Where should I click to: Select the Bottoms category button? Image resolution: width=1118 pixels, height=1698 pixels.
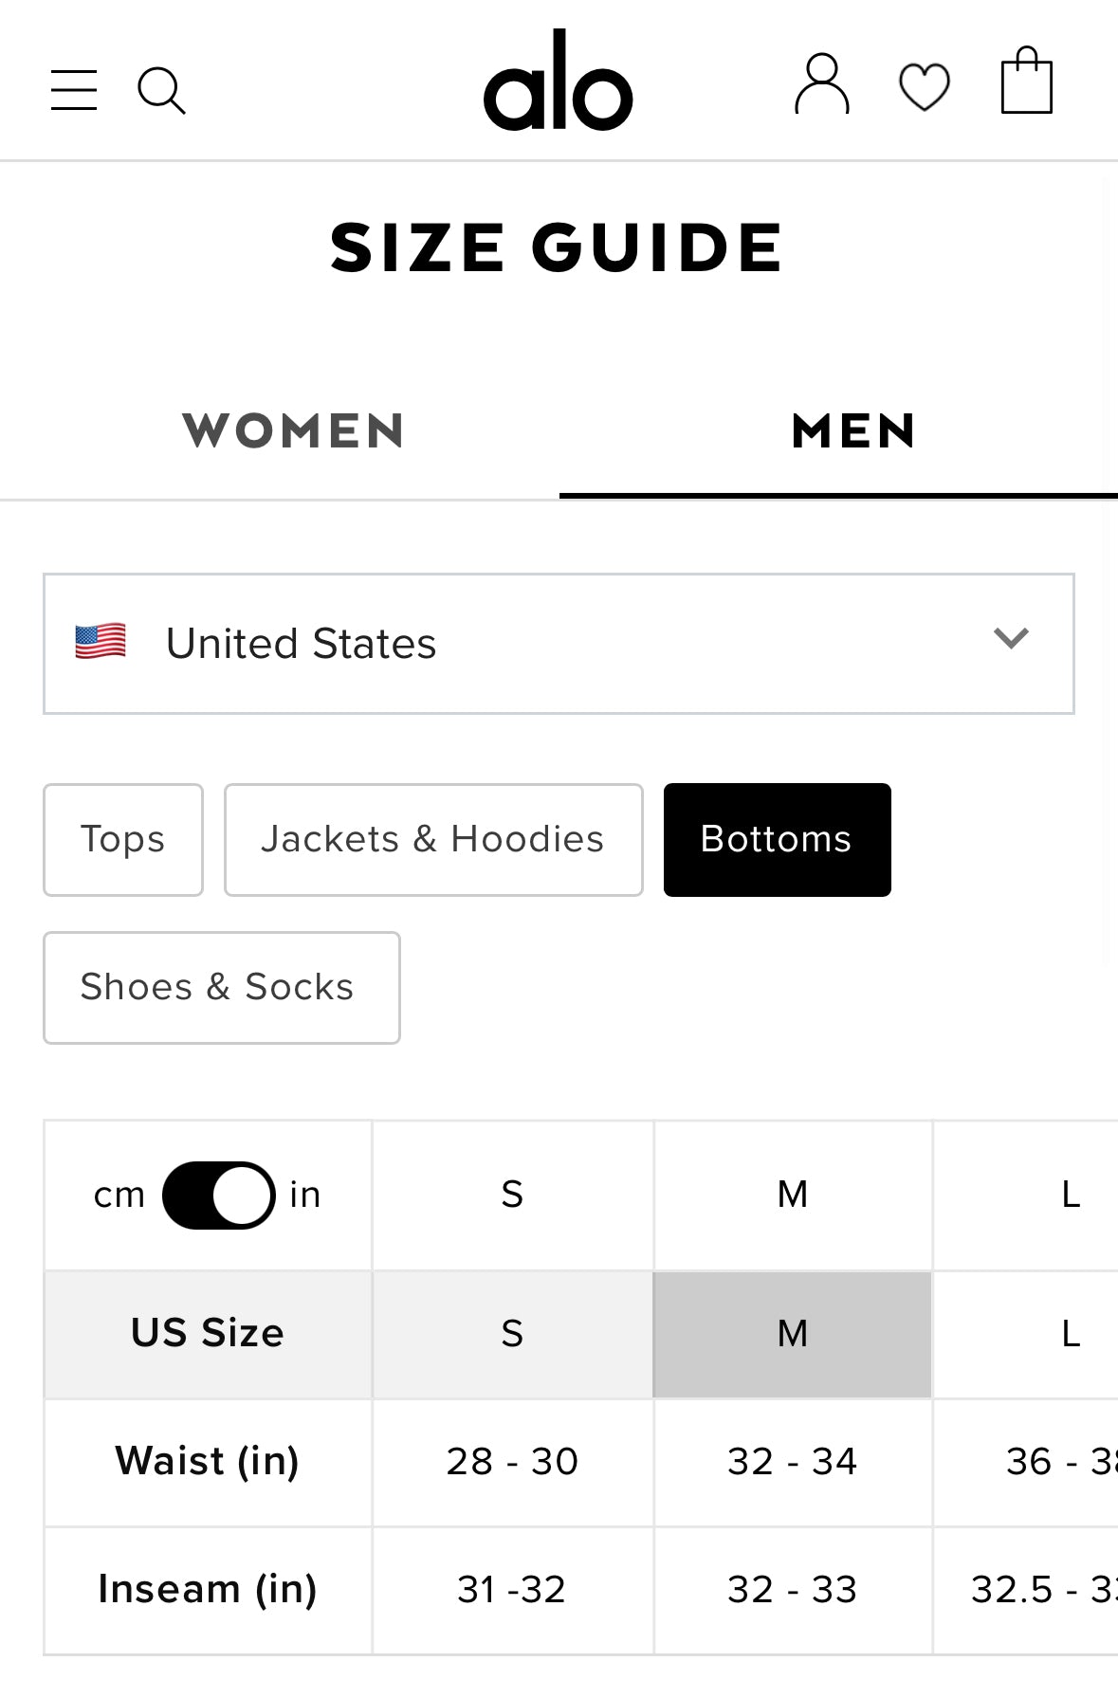[x=777, y=840]
